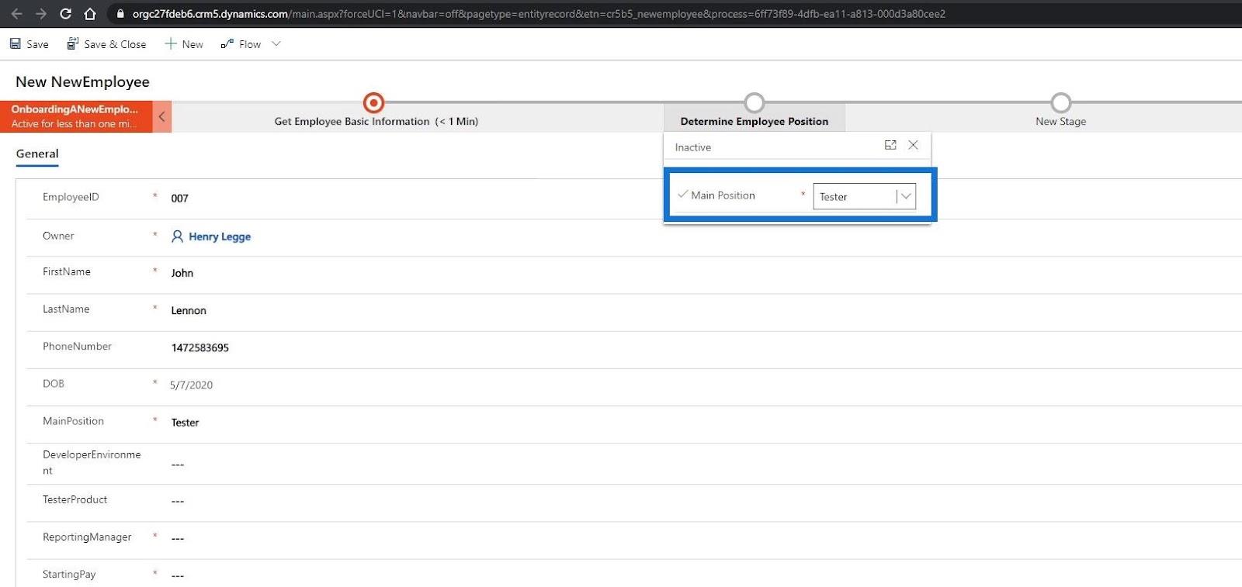Click the ReportingManager field label
This screenshot has height=587, width=1242.
coord(87,537)
